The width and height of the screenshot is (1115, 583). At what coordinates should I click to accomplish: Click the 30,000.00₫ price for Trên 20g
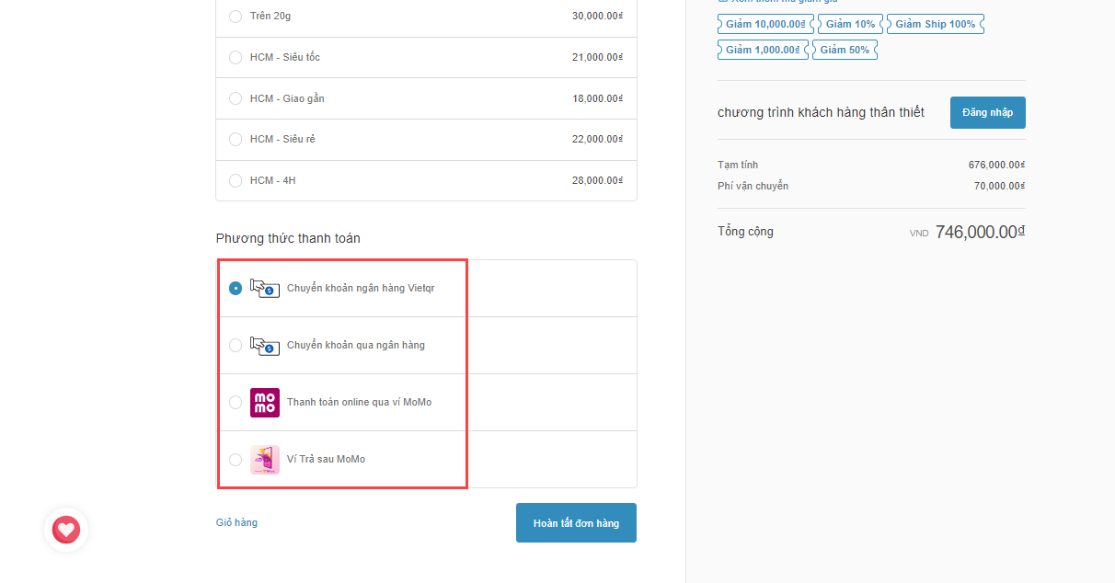pos(598,17)
